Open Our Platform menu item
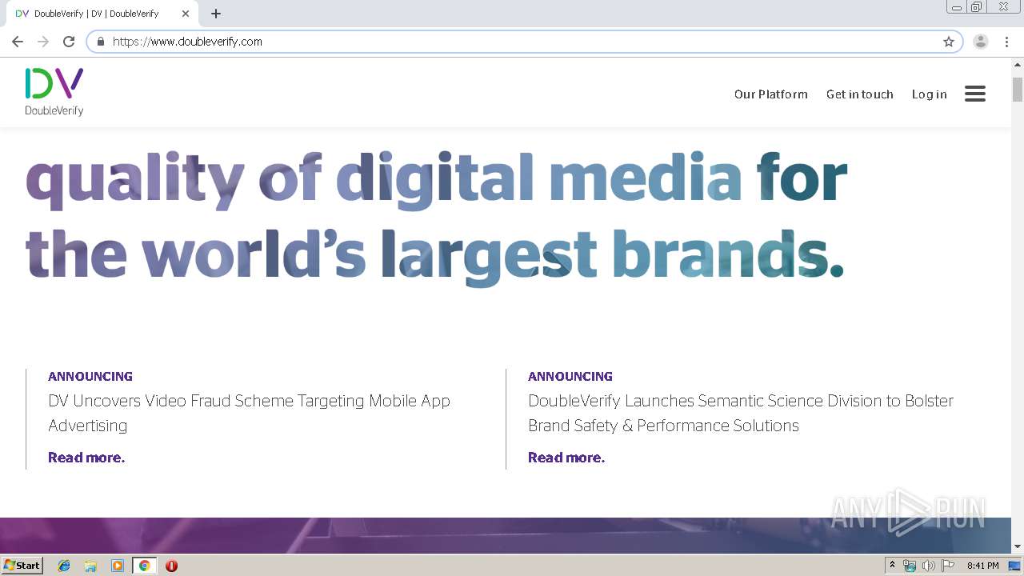The image size is (1024, 576). (771, 94)
